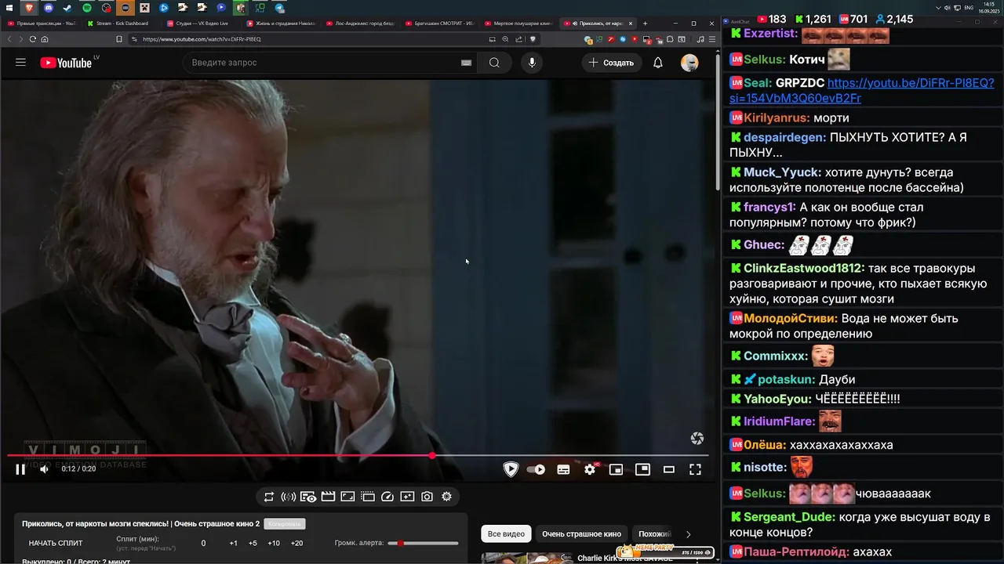Add +5 minutes to split

coord(253,543)
